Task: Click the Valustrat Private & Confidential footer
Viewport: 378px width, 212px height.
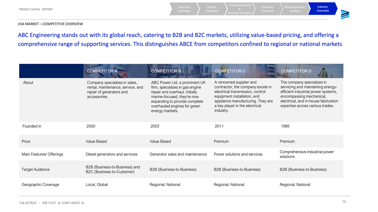Action: [52, 203]
